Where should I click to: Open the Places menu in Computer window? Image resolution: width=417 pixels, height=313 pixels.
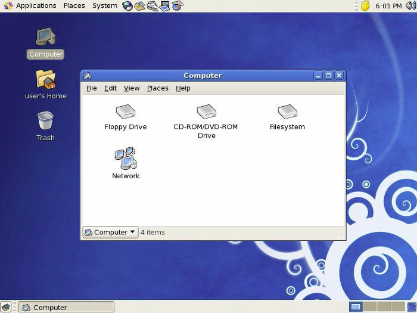(158, 88)
